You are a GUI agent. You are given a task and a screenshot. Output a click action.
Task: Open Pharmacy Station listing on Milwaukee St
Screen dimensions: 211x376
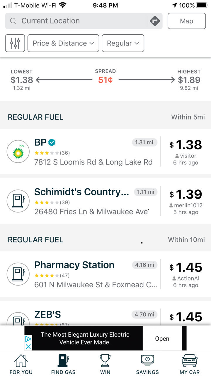pyautogui.click(x=105, y=274)
